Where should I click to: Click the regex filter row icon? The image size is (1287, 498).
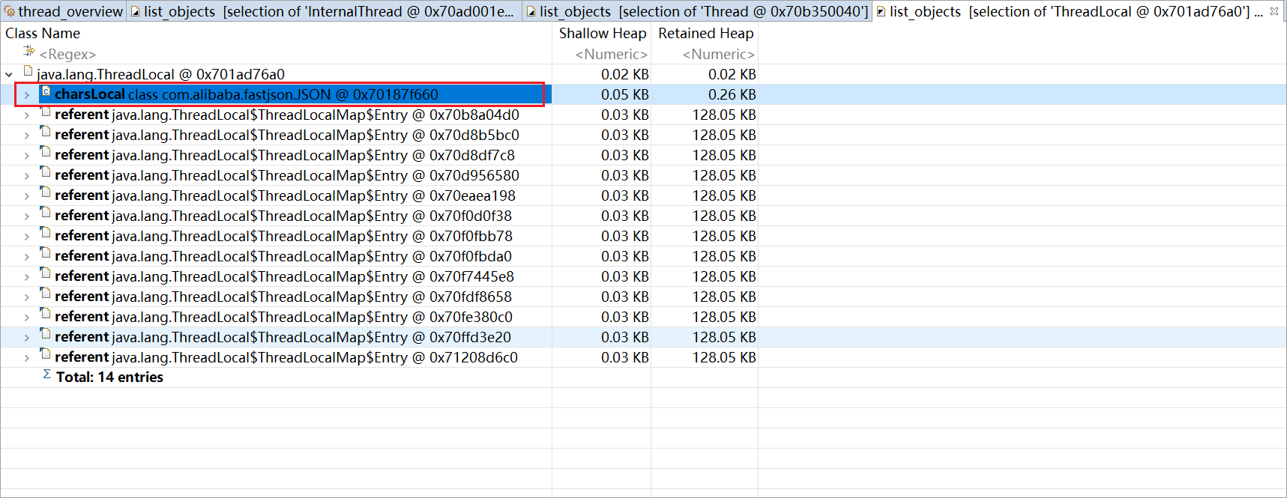coord(28,51)
